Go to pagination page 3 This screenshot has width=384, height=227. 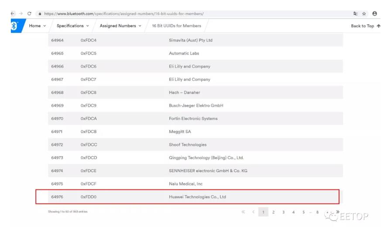283,212
